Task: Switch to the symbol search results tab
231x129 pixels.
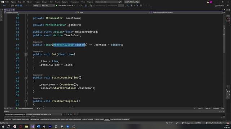Action: coord(120,119)
